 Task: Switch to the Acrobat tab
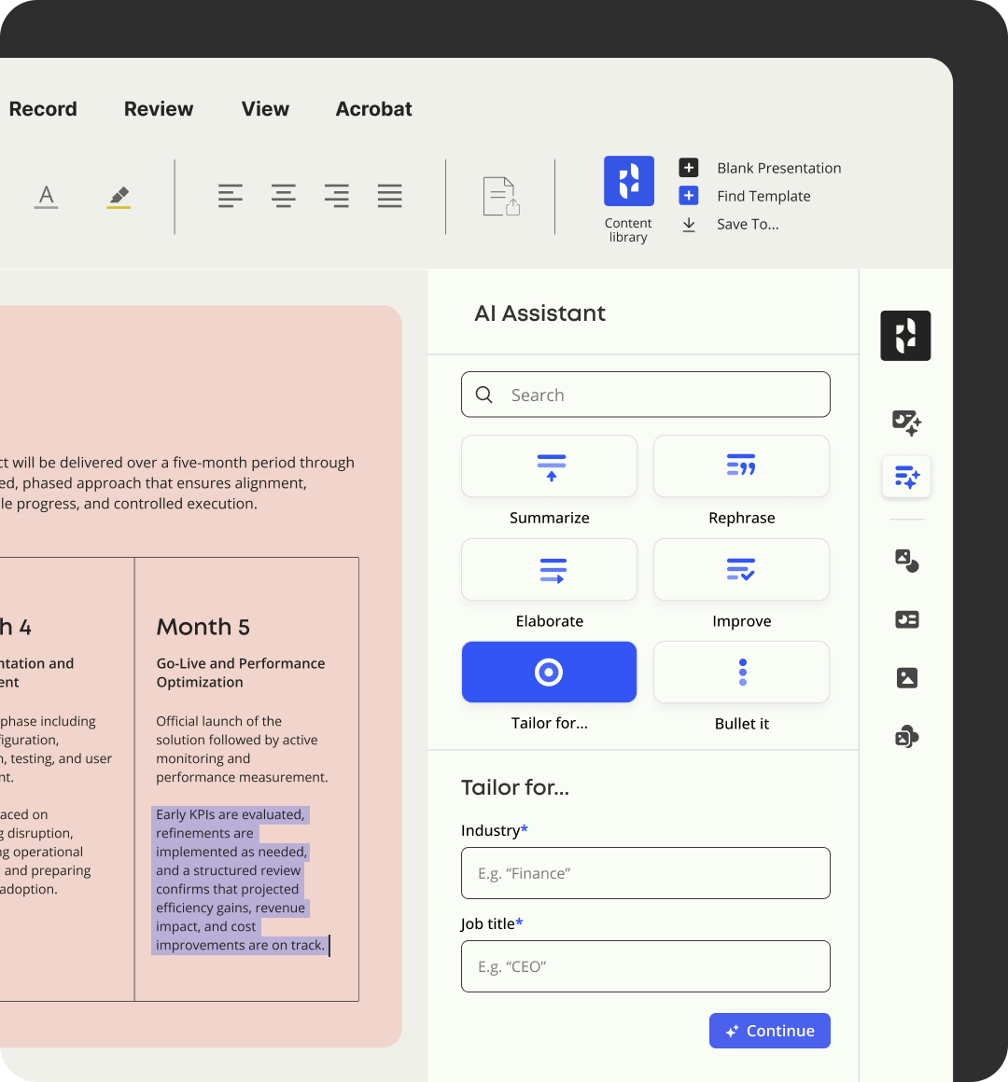(x=373, y=109)
